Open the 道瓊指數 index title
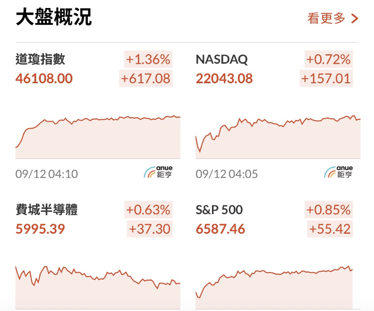374x311 pixels. click(x=40, y=59)
